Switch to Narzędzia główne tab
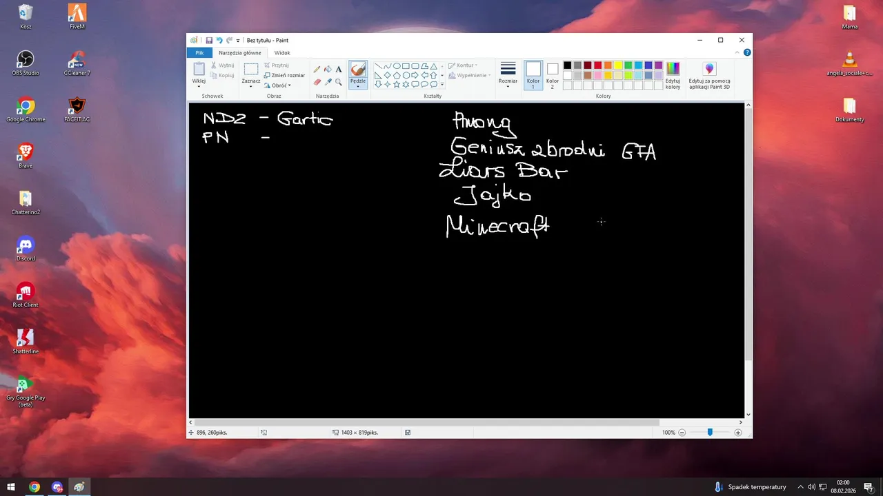Image resolution: width=883 pixels, height=496 pixels. tap(240, 52)
